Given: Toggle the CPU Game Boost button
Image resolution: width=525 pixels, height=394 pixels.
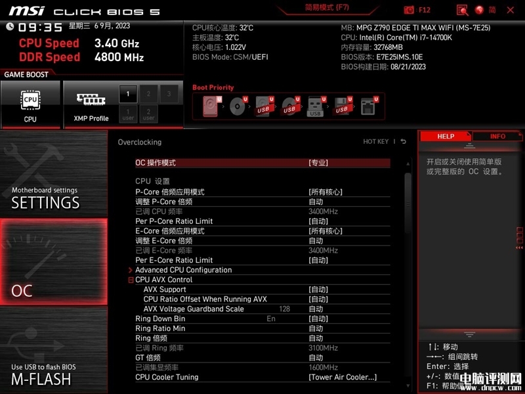Looking at the screenshot, I should [30, 104].
